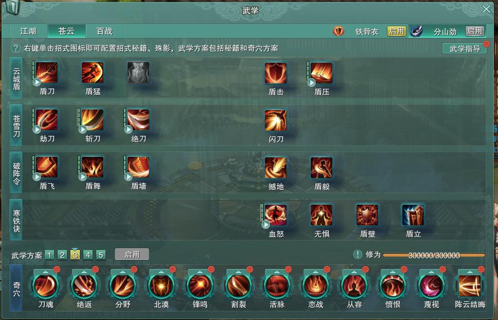Select the 撼地 skill icon
Viewport: 498px width, 320px height.
(x=276, y=167)
